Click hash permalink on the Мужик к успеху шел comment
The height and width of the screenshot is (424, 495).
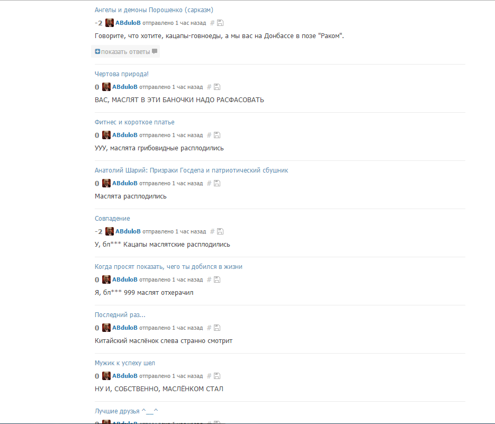(x=209, y=376)
